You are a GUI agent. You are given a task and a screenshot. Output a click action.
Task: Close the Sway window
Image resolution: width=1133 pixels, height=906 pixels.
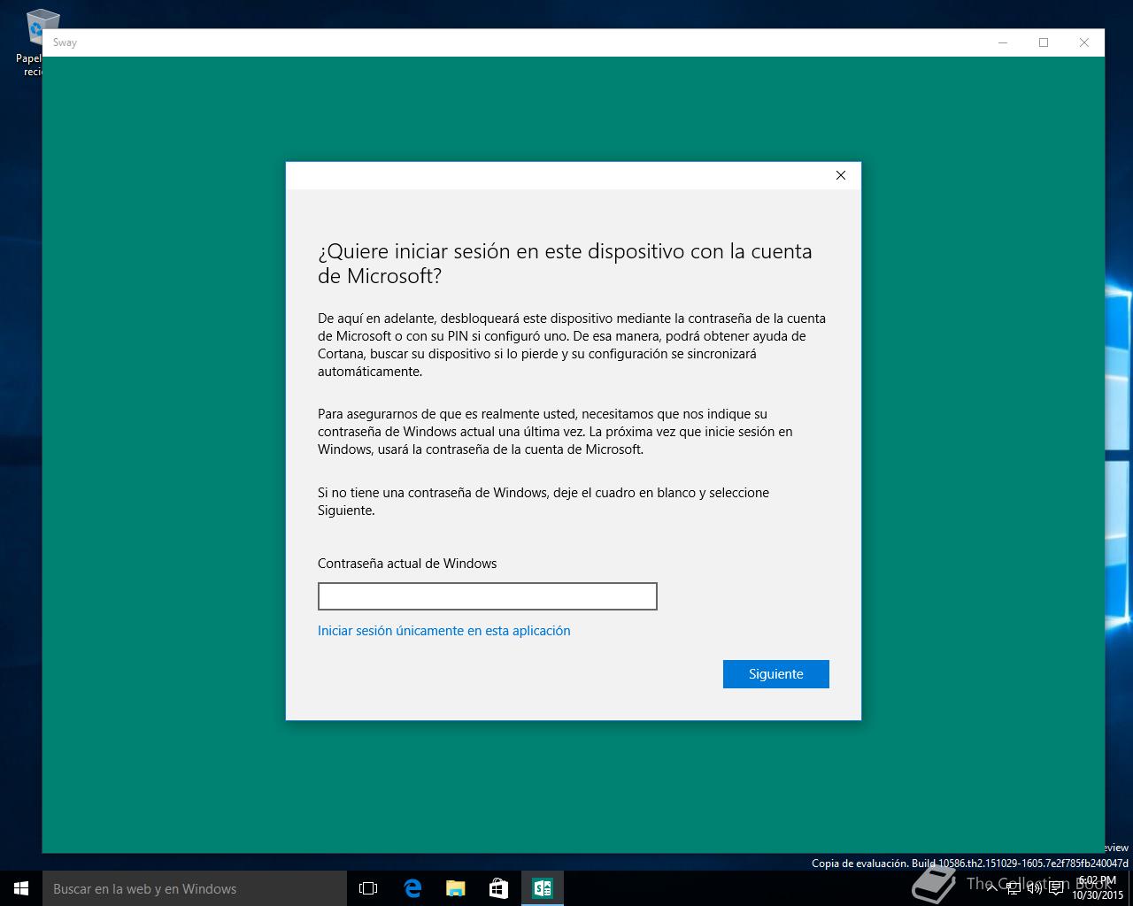pyautogui.click(x=1084, y=42)
